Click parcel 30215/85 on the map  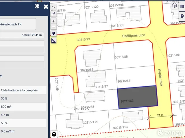tap(121, 57)
